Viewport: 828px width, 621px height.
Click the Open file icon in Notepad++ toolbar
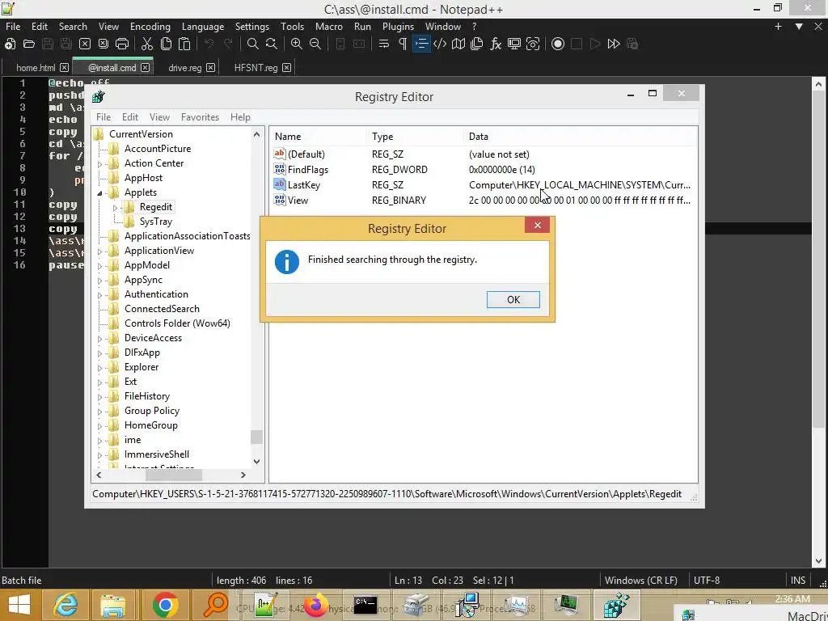click(x=28, y=44)
